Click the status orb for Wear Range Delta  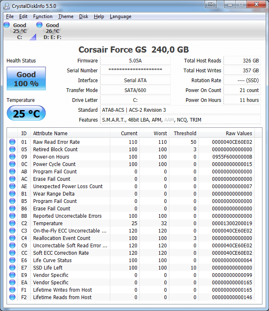point(12,194)
